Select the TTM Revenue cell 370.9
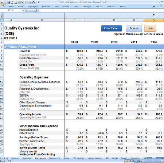Screen dimensions: 164x163 coord(154,51)
